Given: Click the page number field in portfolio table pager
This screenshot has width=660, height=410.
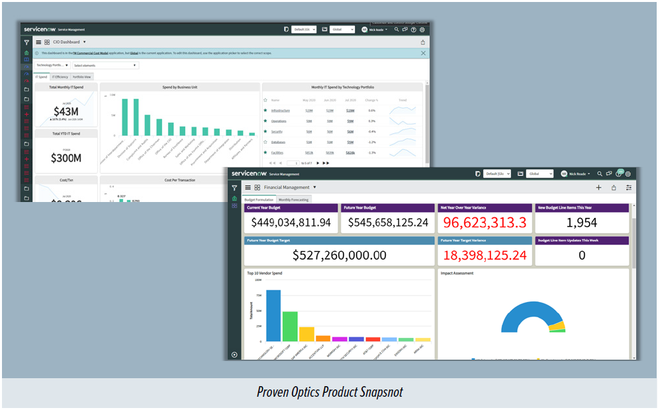Looking at the screenshot, I should click(x=293, y=163).
